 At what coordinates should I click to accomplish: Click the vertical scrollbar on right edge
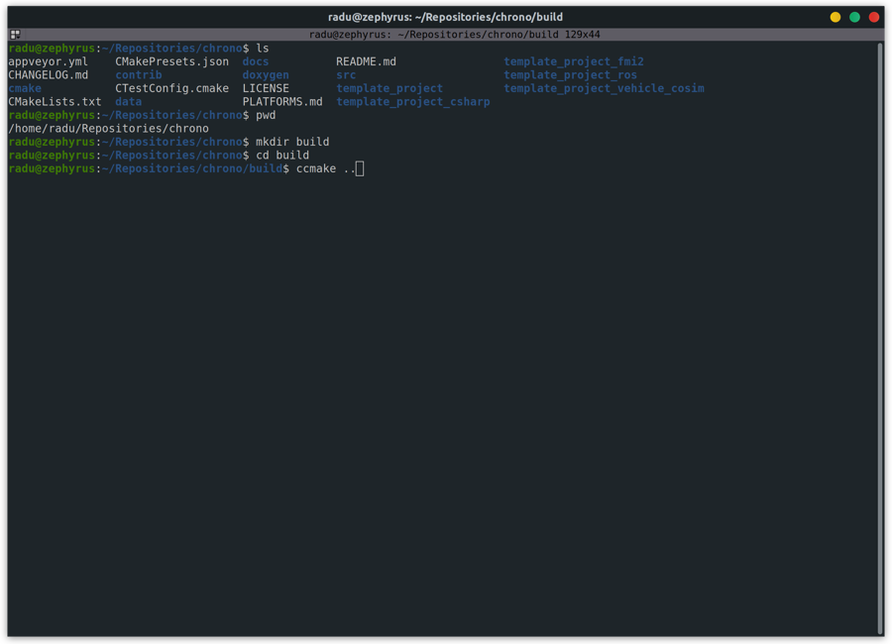point(879,337)
